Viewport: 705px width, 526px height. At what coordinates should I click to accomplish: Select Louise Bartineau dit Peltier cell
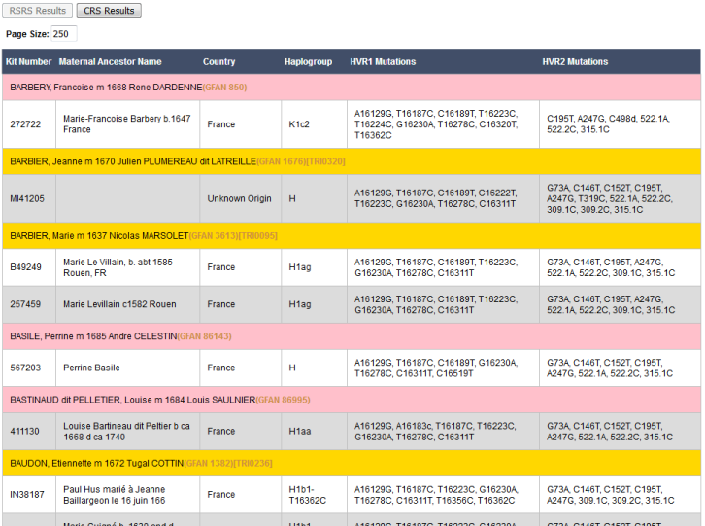[x=127, y=432]
